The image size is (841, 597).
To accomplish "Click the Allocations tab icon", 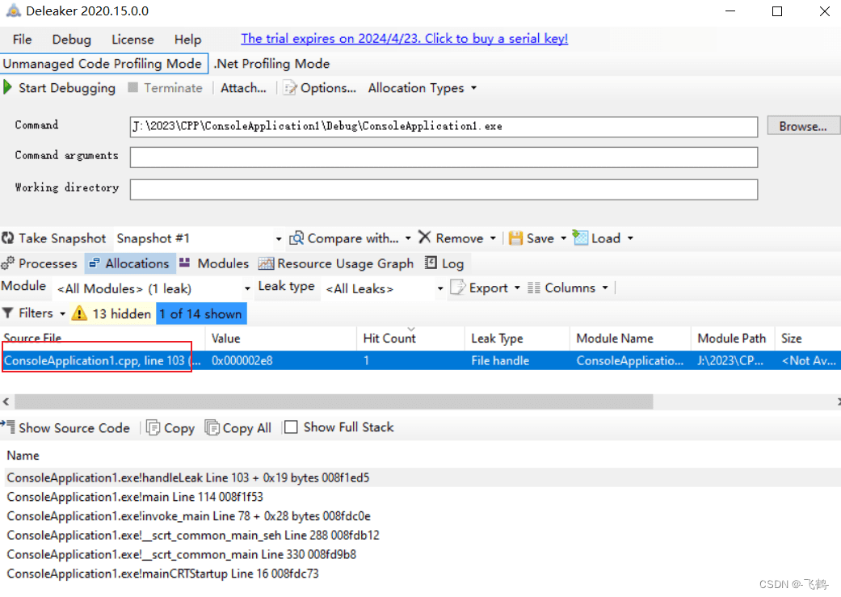I will click(95, 263).
